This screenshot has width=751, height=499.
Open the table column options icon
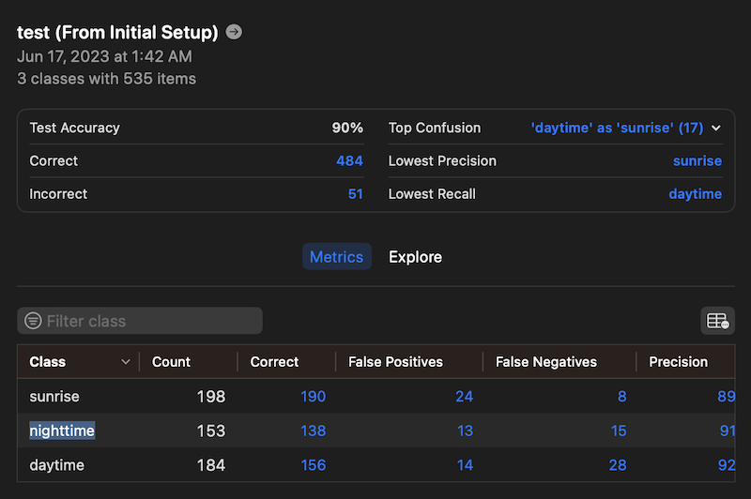point(717,321)
